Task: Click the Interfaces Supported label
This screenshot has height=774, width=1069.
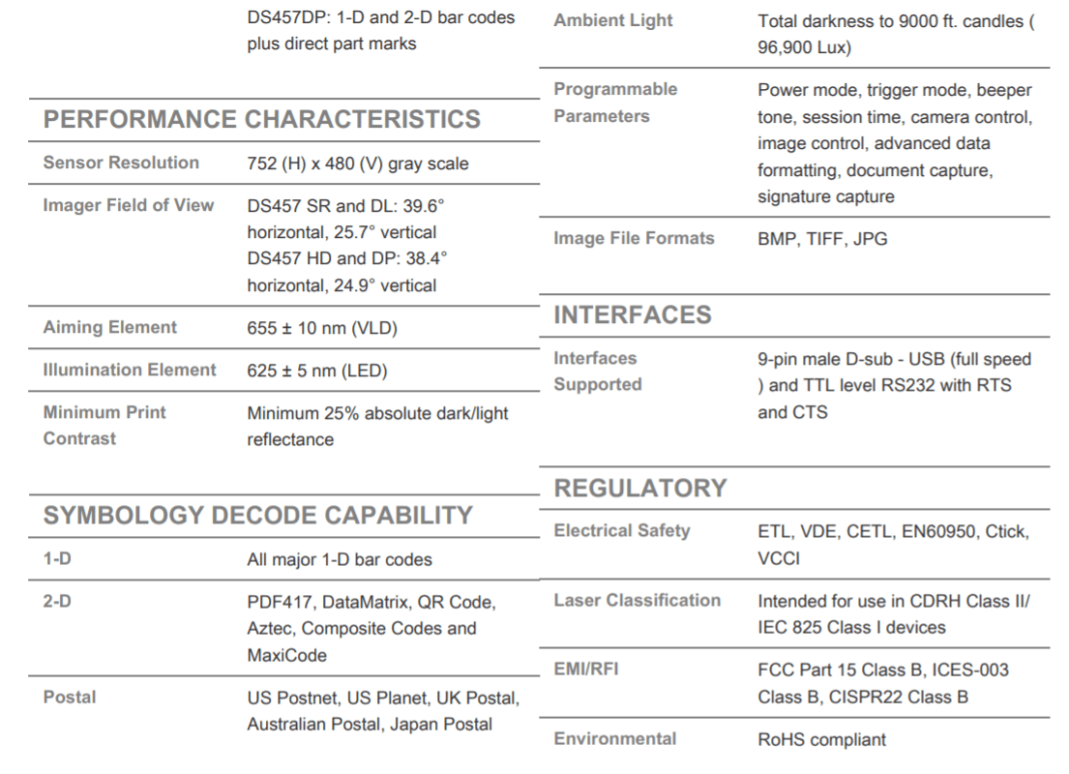Action: point(598,371)
